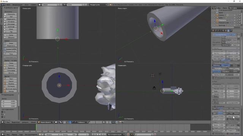Click the green current-frame marker in timeline
The height and width of the screenshot is (136, 243).
pos(36,127)
